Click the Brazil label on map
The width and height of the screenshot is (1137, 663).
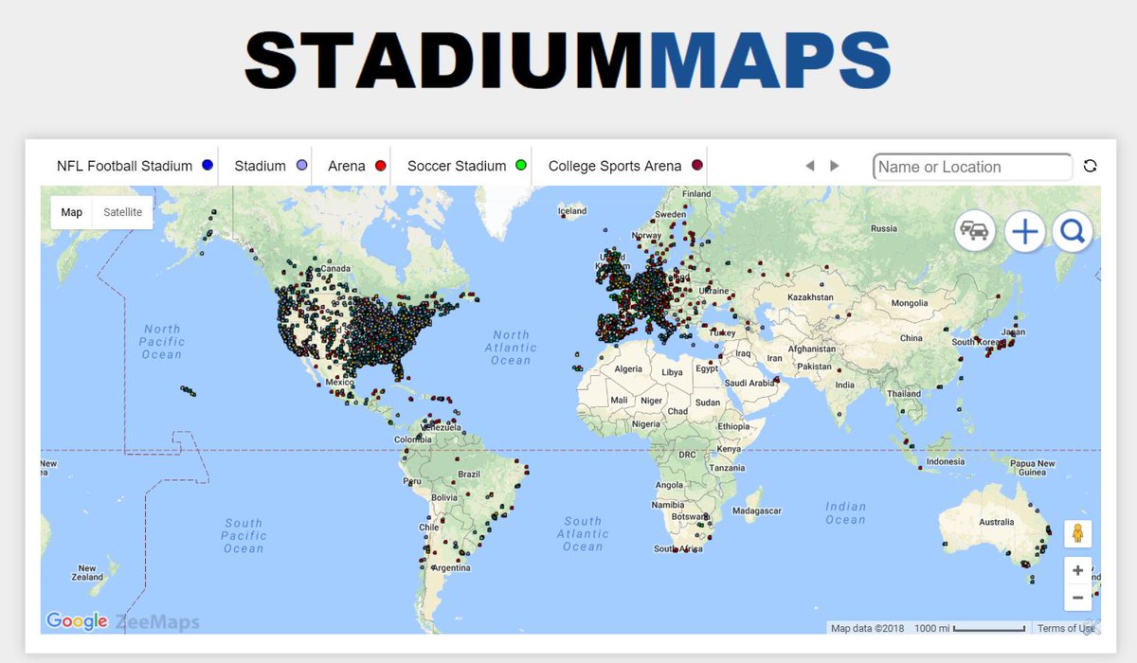pos(469,474)
